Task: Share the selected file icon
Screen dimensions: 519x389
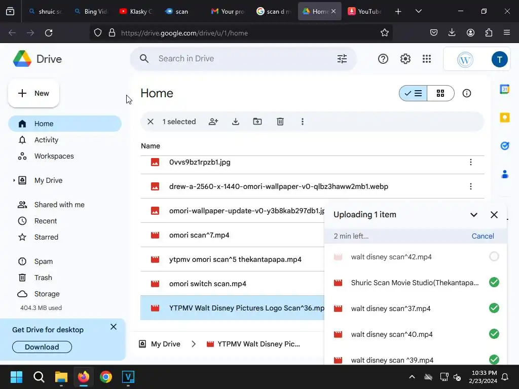Action: (x=213, y=122)
